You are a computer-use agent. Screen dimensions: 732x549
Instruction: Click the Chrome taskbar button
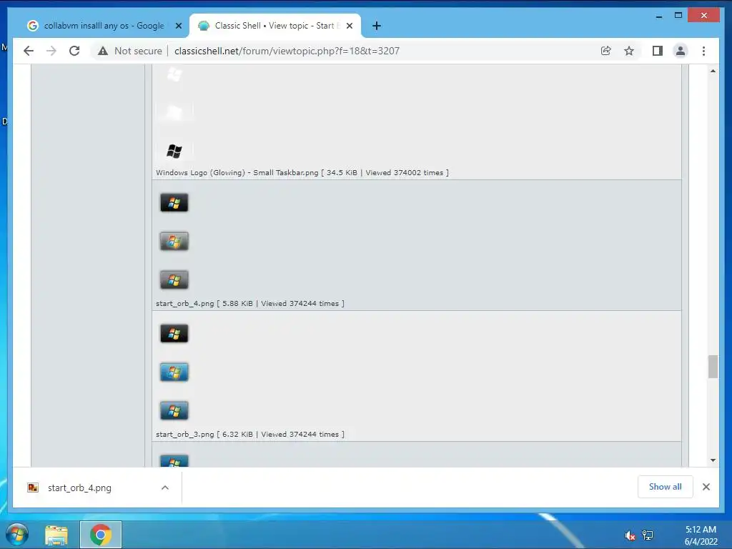point(101,535)
